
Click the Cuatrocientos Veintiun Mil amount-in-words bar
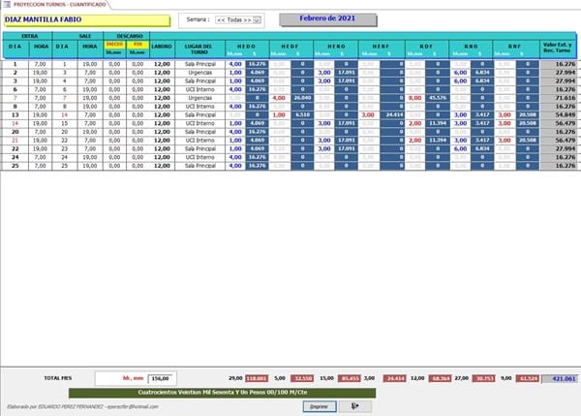point(223,393)
